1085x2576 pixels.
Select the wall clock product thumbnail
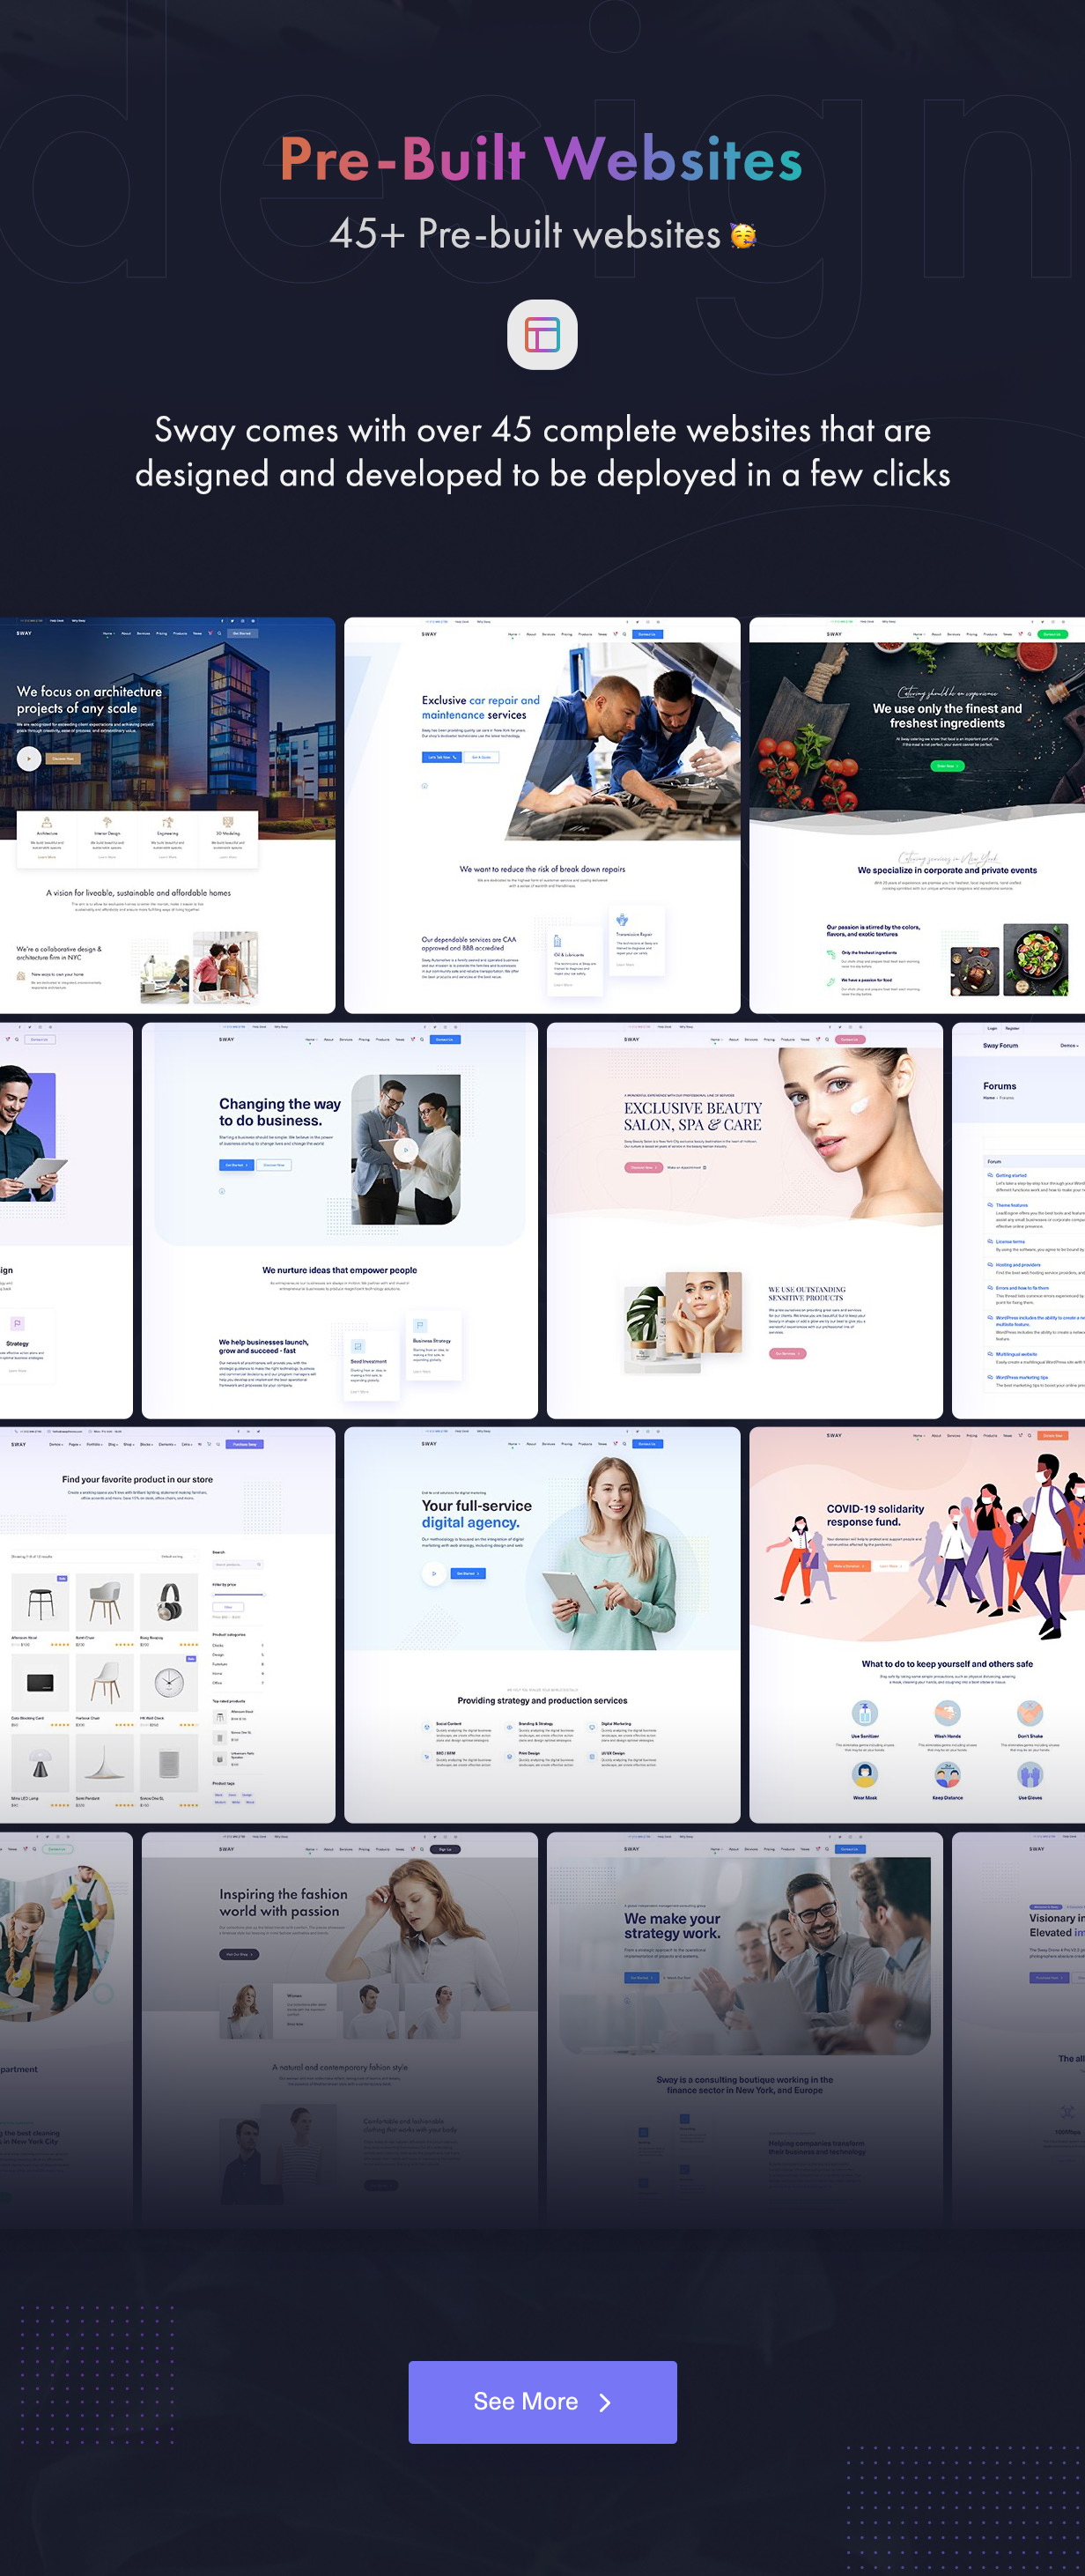(168, 1682)
